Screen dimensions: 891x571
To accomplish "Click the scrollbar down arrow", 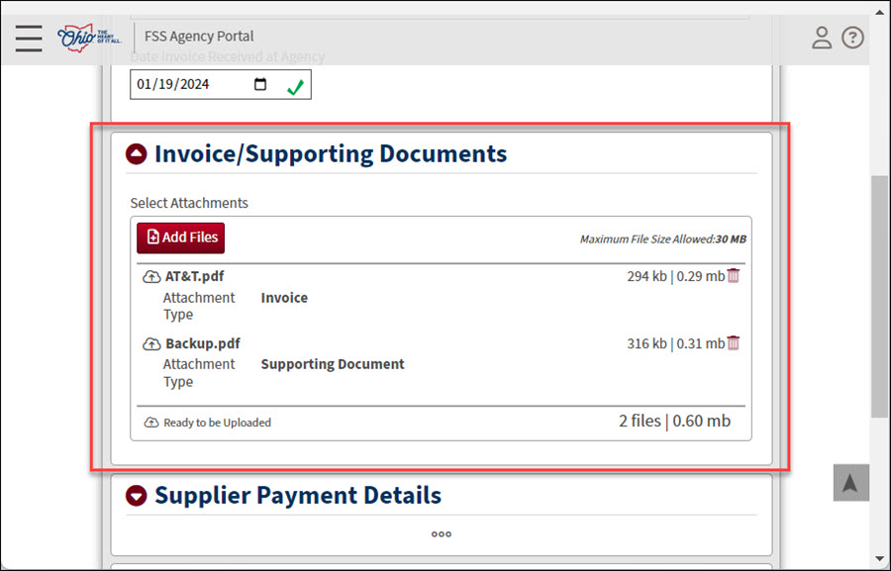I will (880, 560).
